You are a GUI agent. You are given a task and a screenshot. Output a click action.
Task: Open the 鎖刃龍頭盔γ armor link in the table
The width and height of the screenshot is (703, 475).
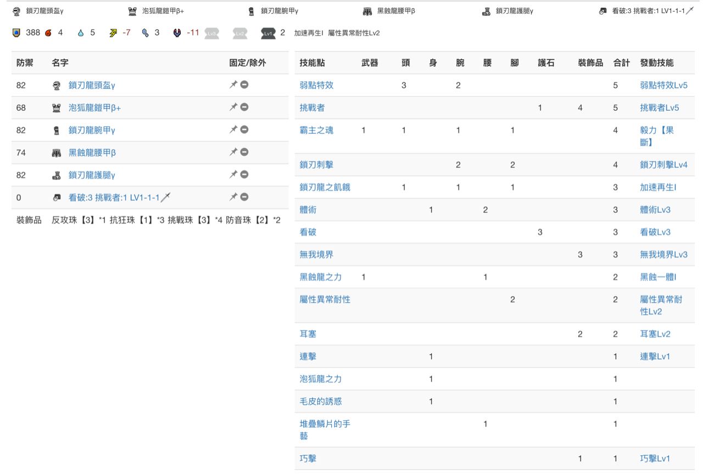point(92,85)
